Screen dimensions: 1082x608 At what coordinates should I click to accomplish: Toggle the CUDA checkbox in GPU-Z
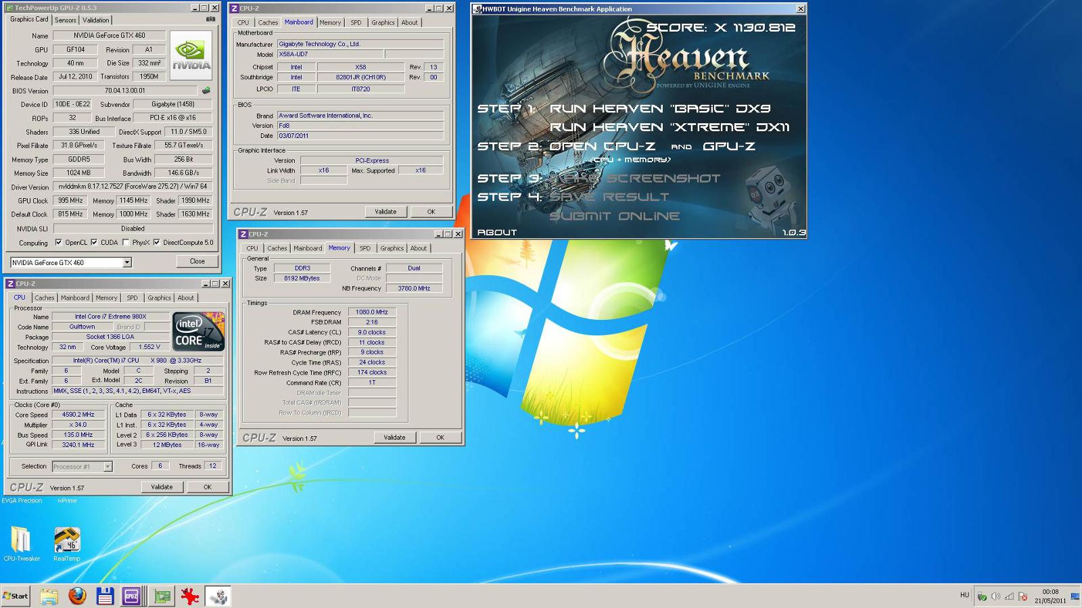94,242
